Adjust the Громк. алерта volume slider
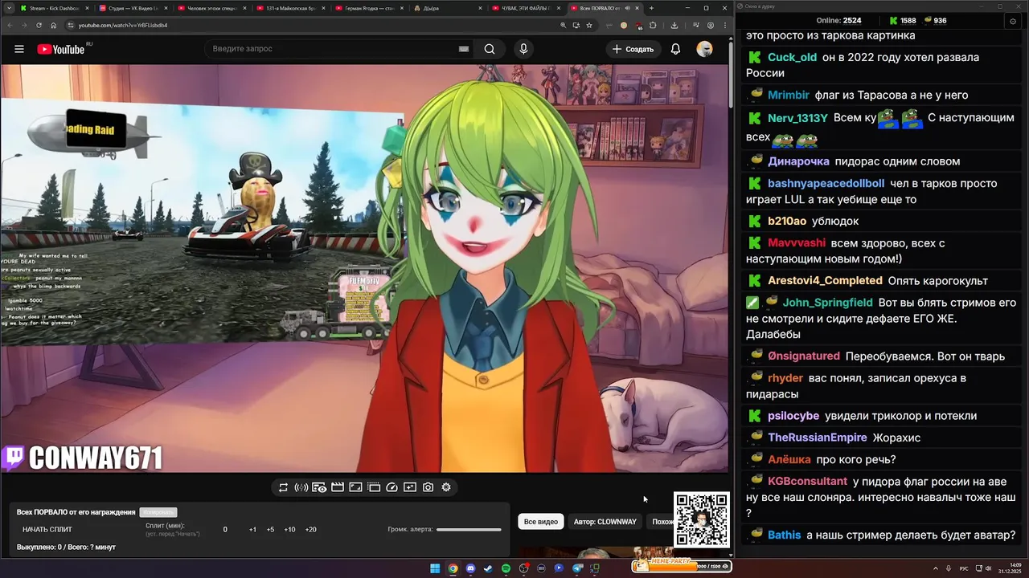This screenshot has width=1029, height=578. 469,530
